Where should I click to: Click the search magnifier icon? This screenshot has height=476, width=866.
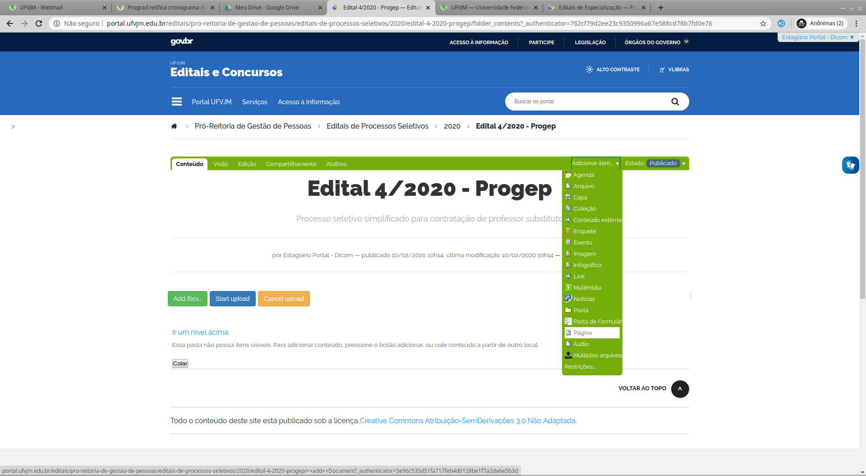pos(675,102)
